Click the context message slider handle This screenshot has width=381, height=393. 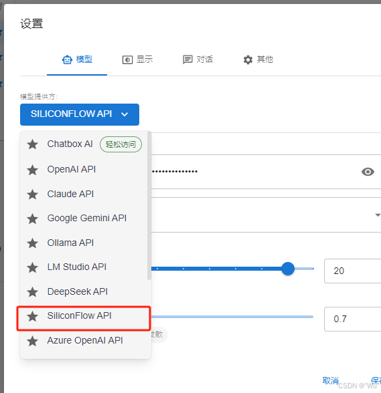(288, 269)
